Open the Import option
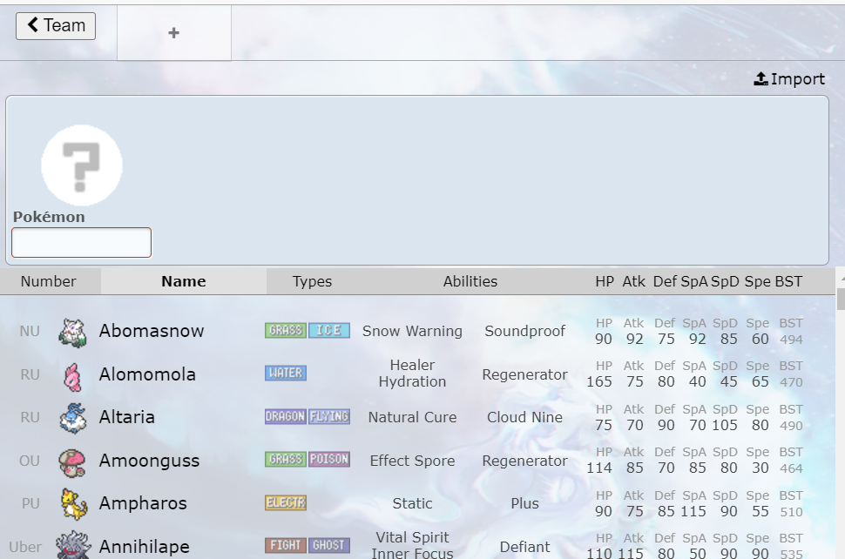The height and width of the screenshot is (559, 845). pos(789,79)
